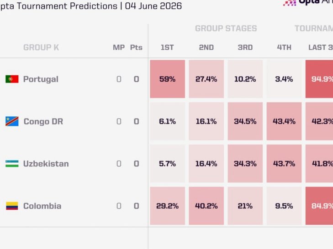
Task: Click the Pts column header
Action: click(136, 47)
